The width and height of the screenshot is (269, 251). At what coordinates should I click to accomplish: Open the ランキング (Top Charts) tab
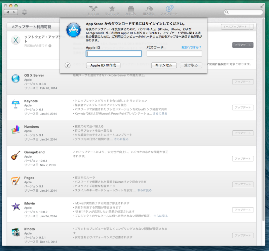click(x=112, y=10)
